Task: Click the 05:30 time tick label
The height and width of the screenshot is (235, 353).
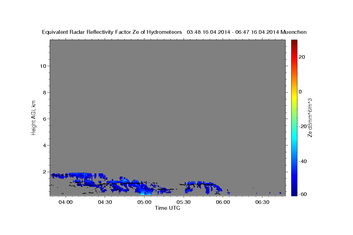Action: 184,202
